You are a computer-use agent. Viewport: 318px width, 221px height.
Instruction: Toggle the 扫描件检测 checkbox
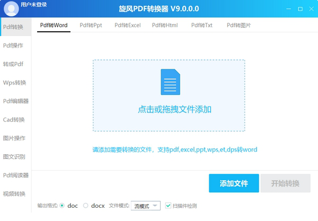[x=168, y=206]
